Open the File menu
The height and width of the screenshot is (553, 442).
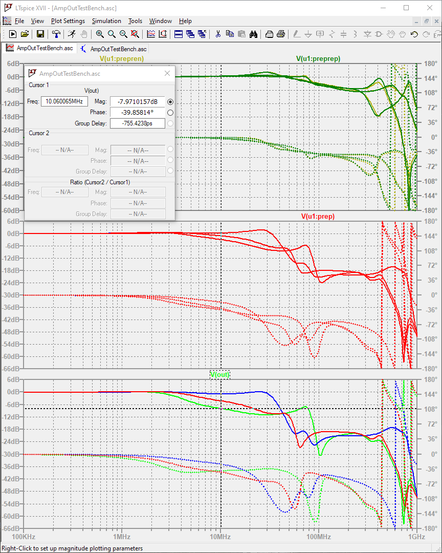[19, 21]
